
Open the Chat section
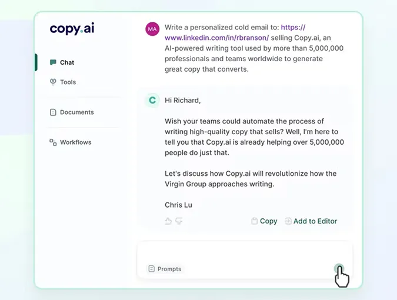point(67,62)
